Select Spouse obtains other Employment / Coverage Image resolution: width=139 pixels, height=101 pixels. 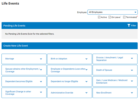tap(24, 70)
